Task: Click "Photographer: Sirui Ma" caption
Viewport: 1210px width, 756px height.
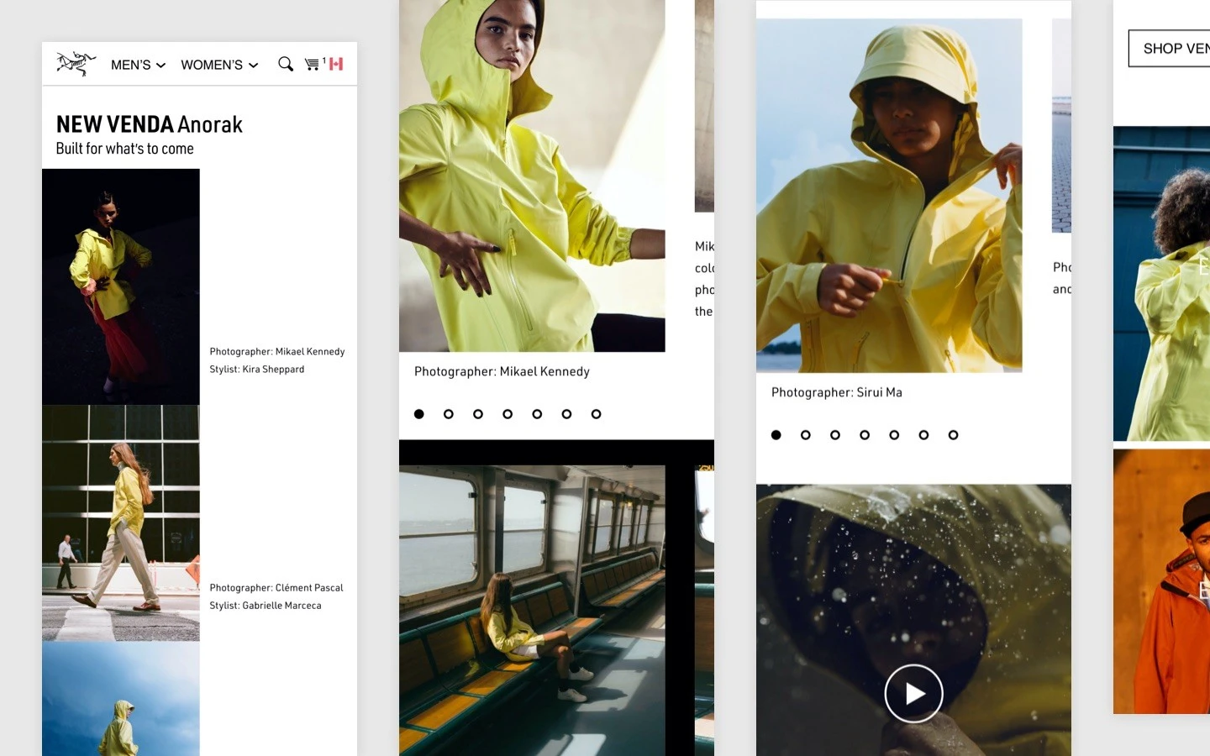Action: pyautogui.click(x=837, y=392)
